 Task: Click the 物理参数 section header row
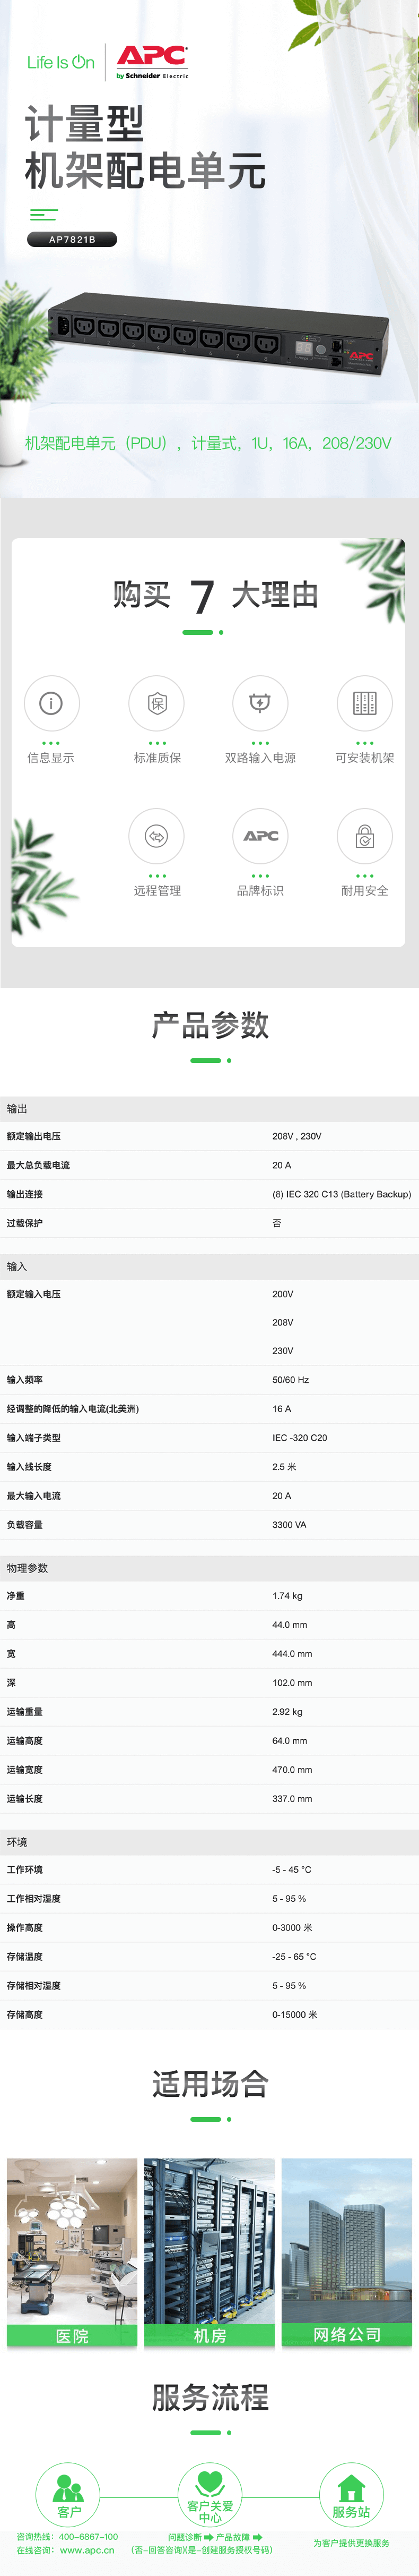point(210,1568)
